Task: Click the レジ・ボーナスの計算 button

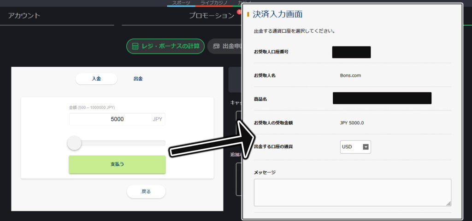Action: [165, 47]
